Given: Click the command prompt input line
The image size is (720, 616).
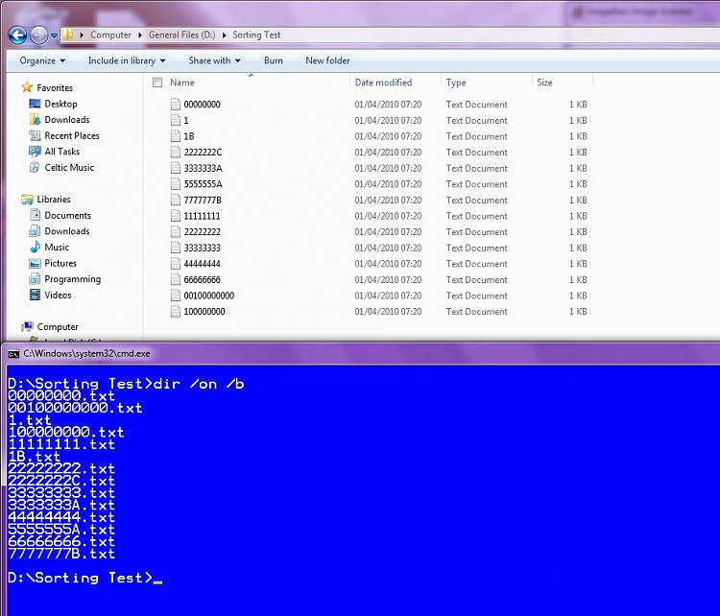Looking at the screenshot, I should click(84, 578).
